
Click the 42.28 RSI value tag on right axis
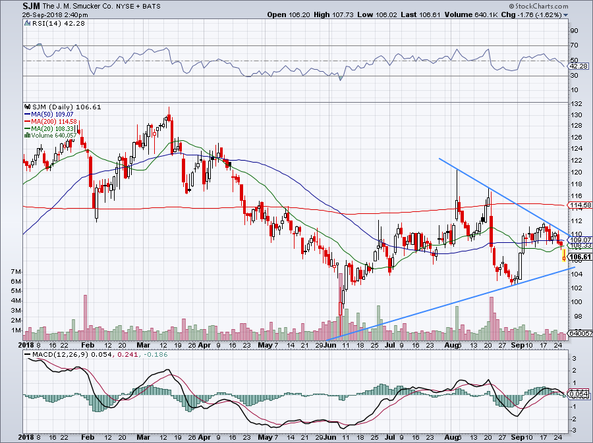(579, 66)
